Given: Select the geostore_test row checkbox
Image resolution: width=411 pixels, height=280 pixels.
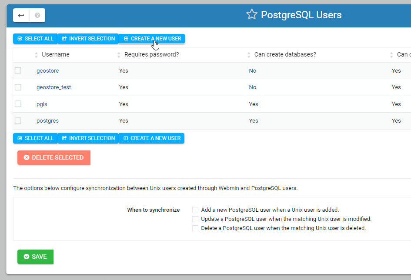Looking at the screenshot, I should 18,87.
